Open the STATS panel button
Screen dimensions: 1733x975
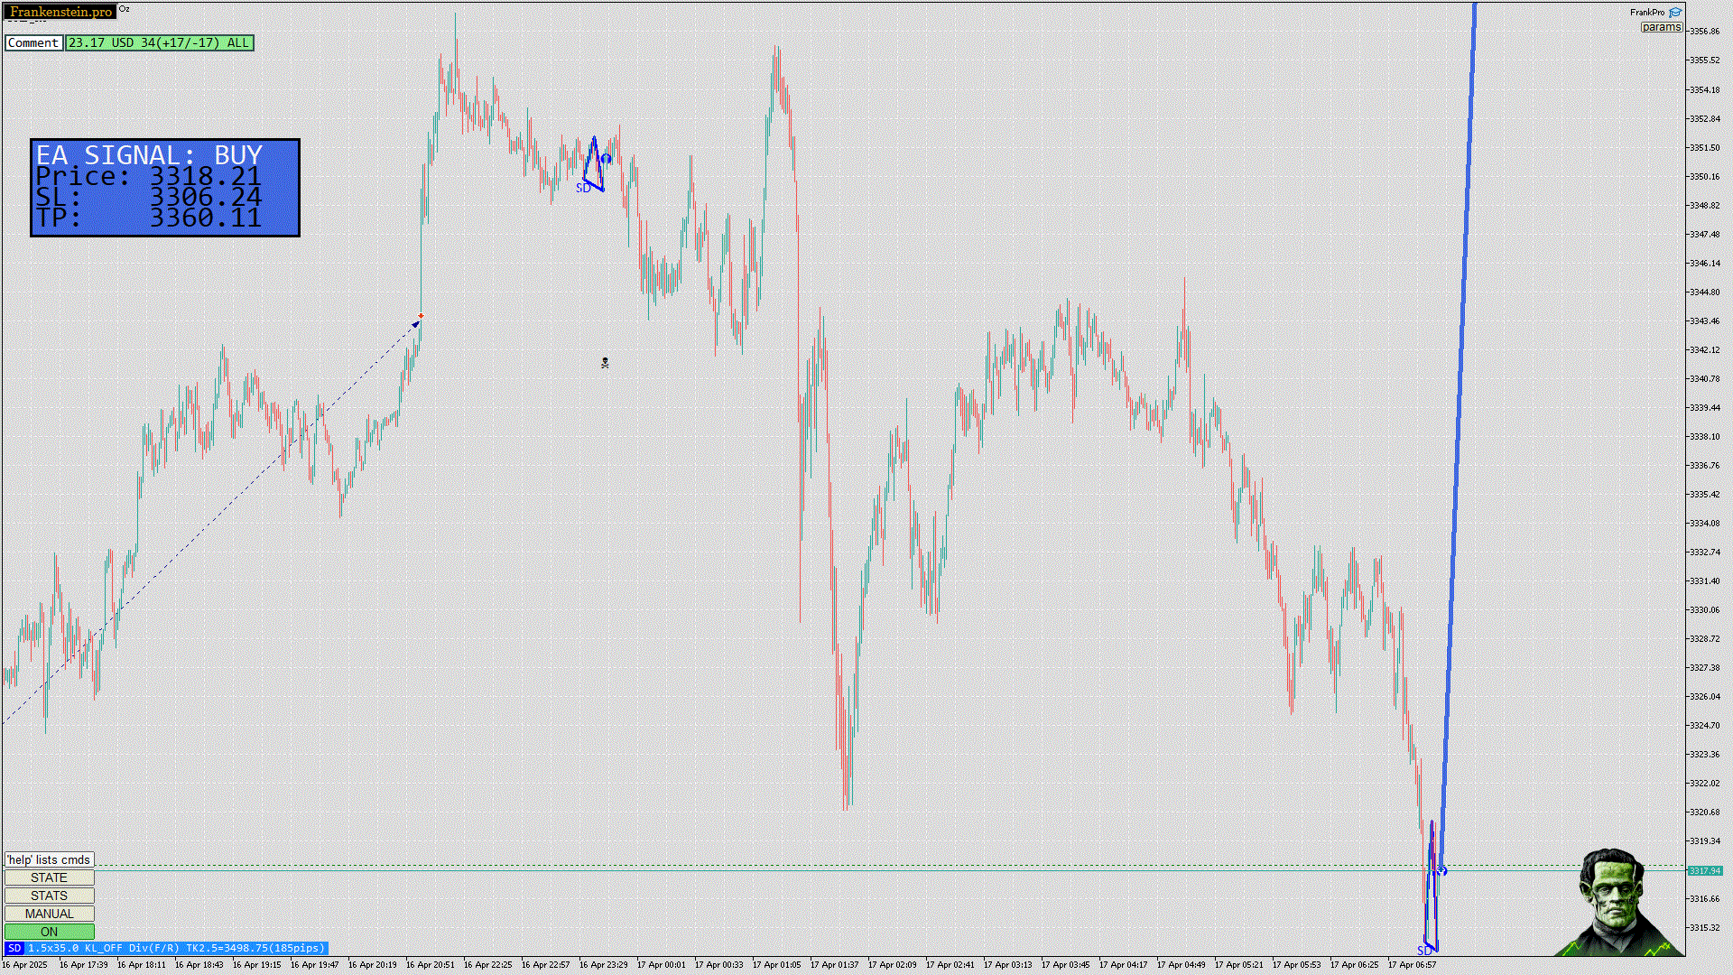49,896
